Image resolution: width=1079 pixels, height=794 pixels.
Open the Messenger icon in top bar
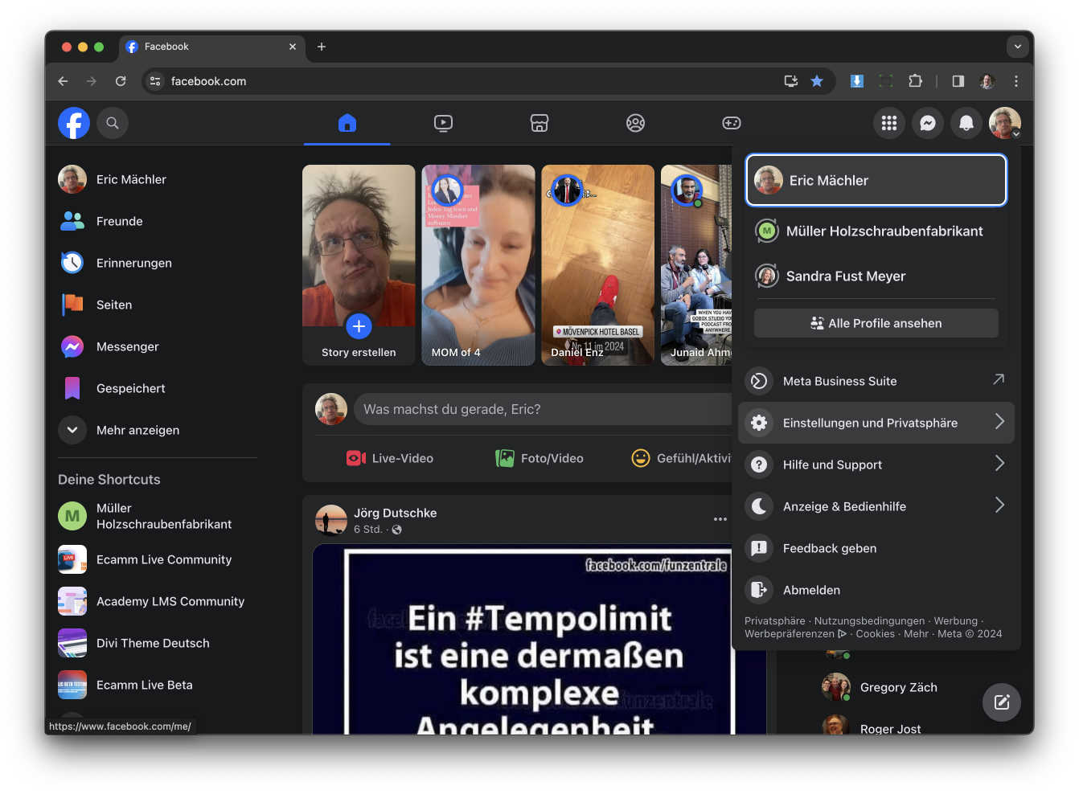(x=927, y=123)
